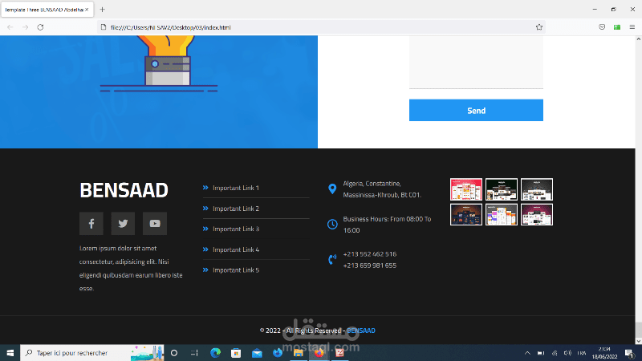The image size is (642, 361).
Task: Open the bottom-left dark orange thumbnail
Action: 466,214
